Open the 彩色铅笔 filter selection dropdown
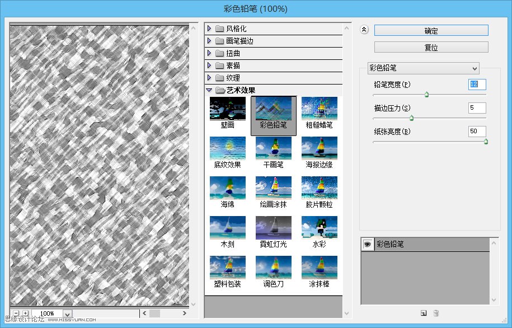512x328 pixels. pos(424,68)
